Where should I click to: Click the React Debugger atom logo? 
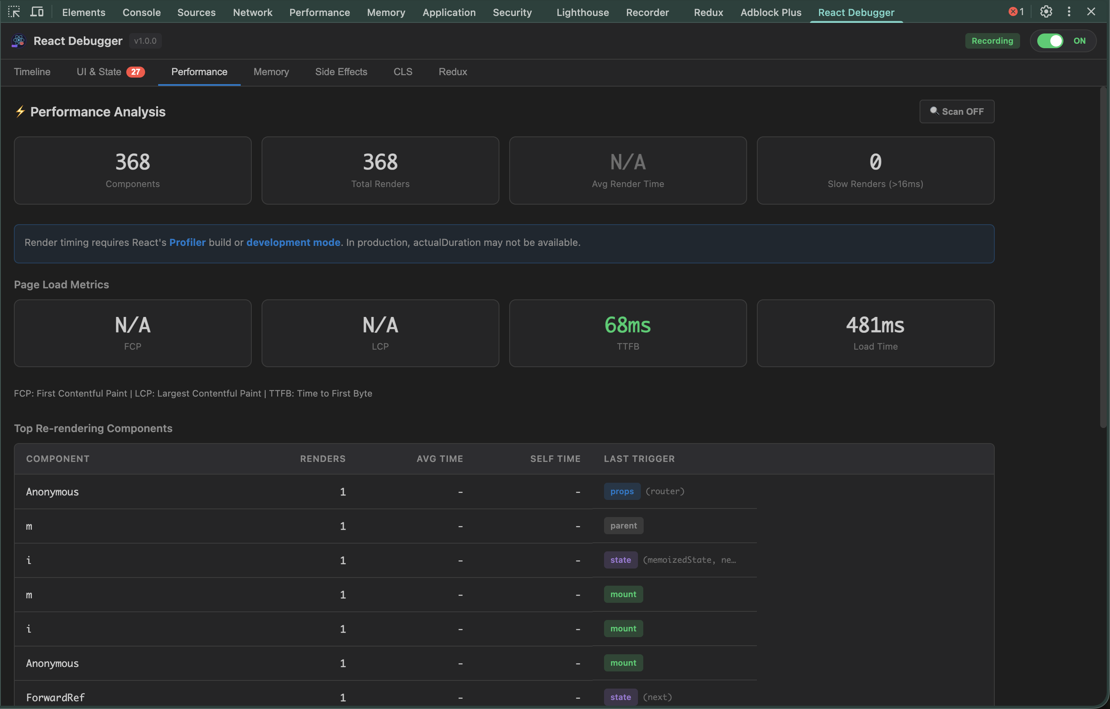(18, 40)
